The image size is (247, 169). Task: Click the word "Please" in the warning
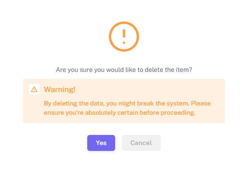[x=201, y=103]
